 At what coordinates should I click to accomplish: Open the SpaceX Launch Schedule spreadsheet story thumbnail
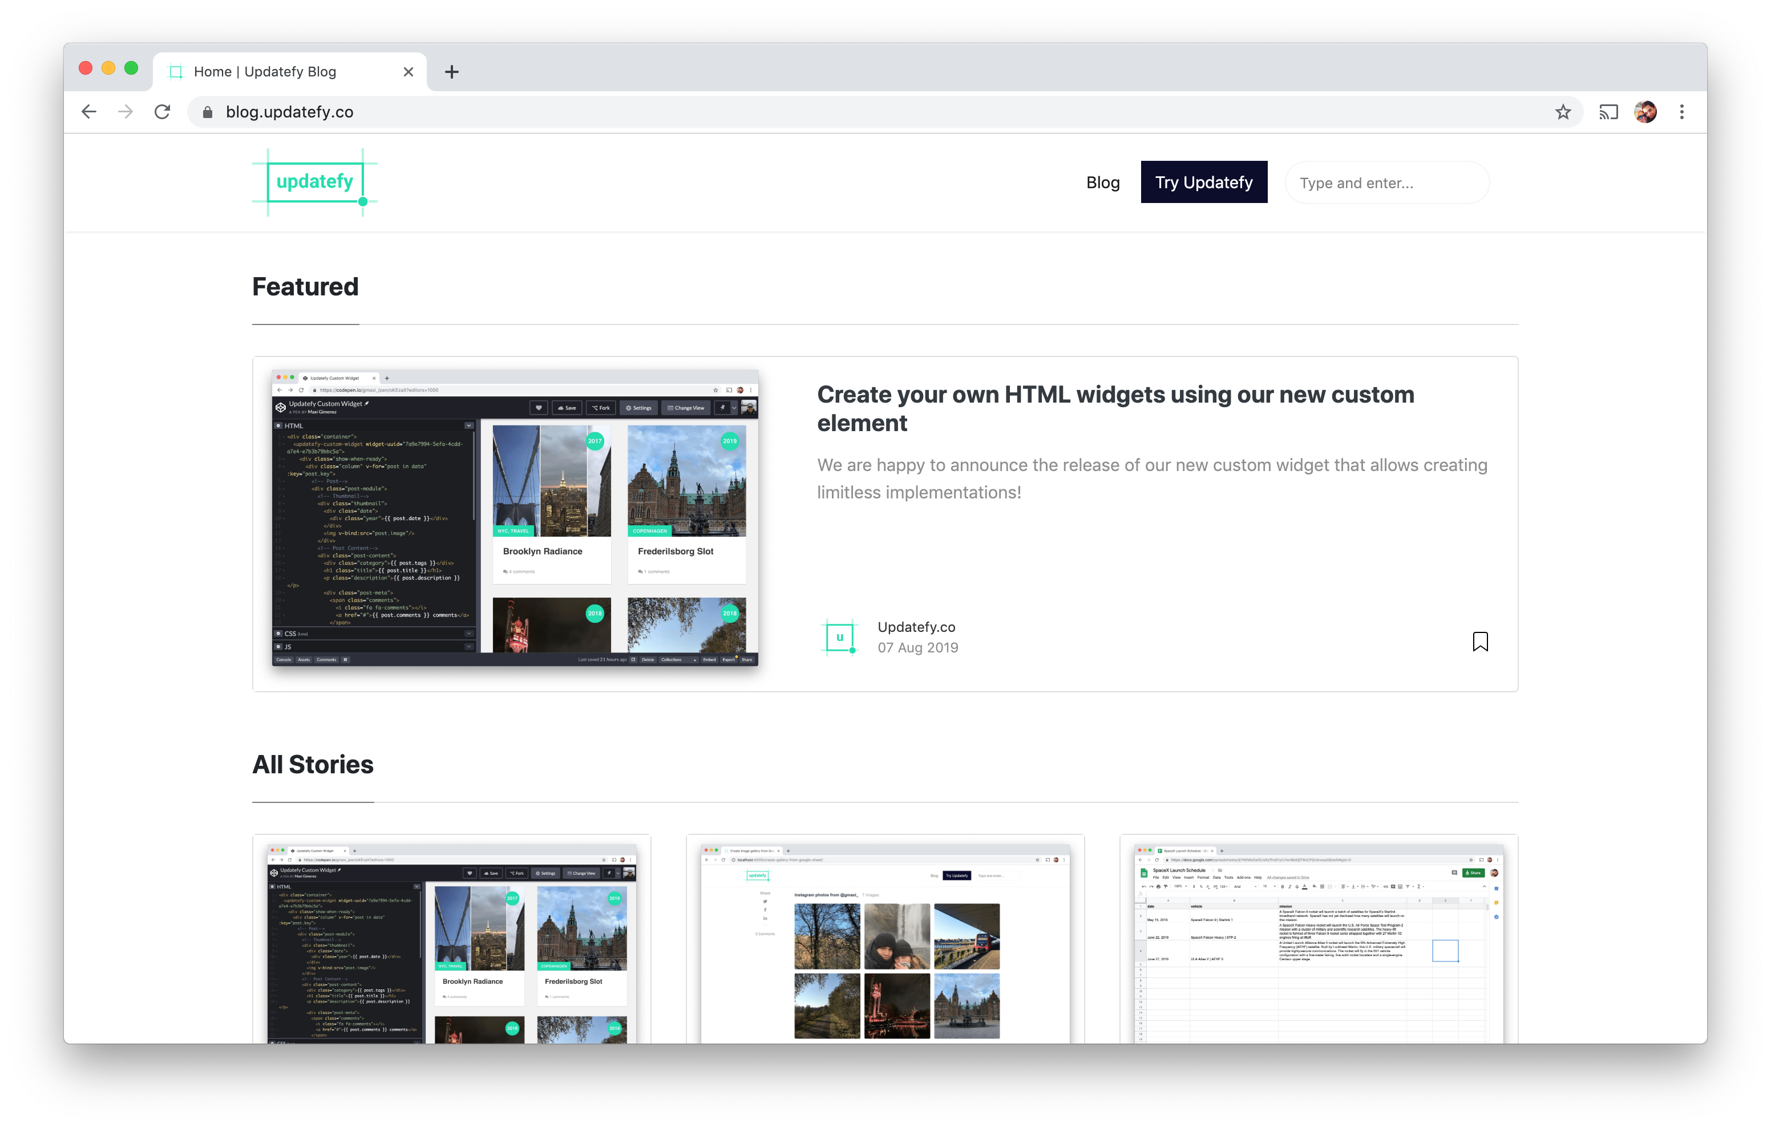[1319, 943]
